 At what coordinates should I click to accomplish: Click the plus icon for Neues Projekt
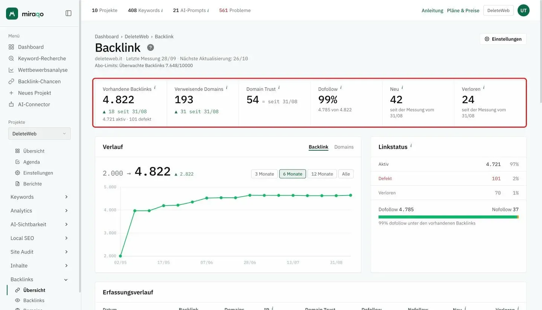point(11,93)
